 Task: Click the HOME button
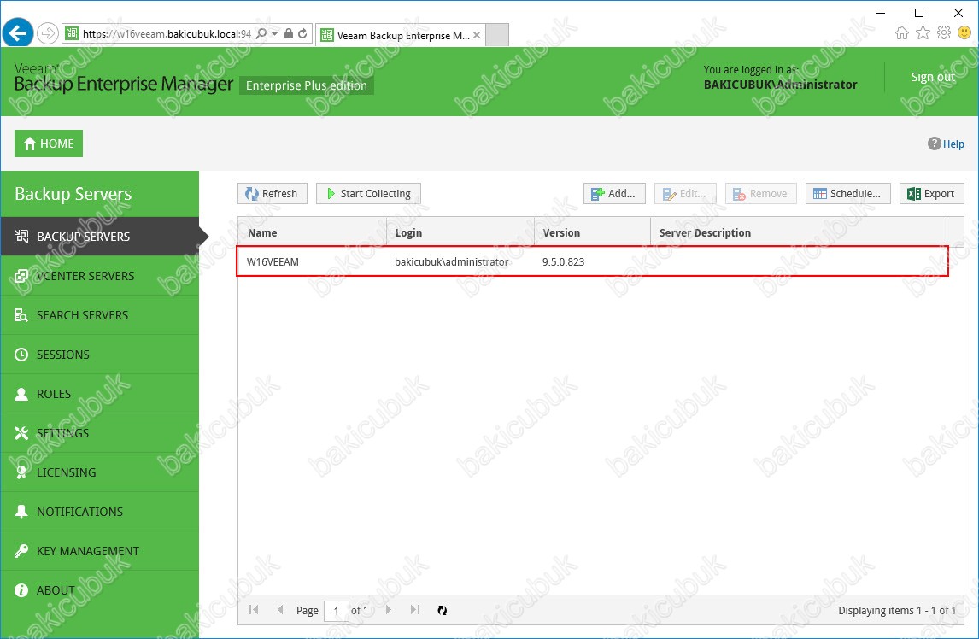tap(49, 144)
